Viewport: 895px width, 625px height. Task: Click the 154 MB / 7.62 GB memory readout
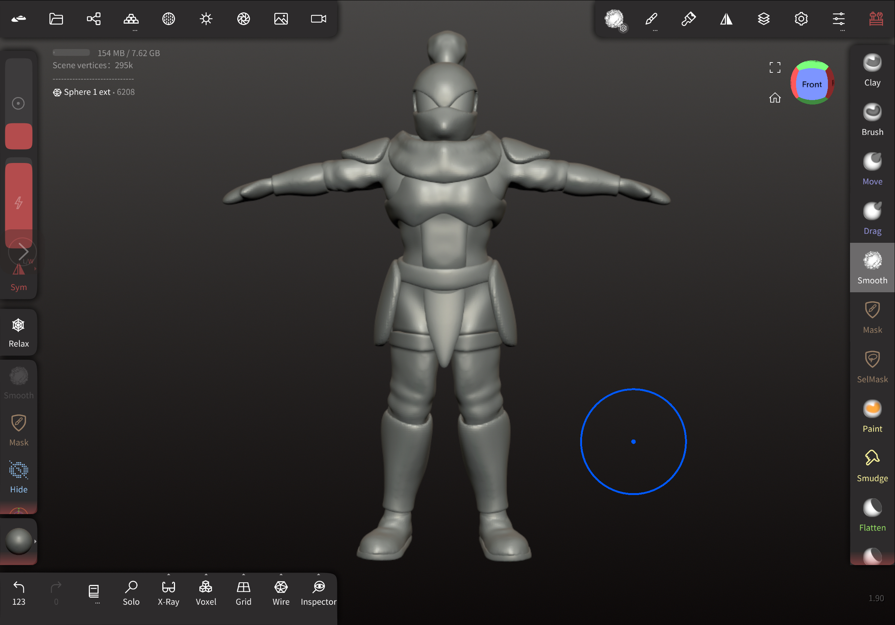129,52
